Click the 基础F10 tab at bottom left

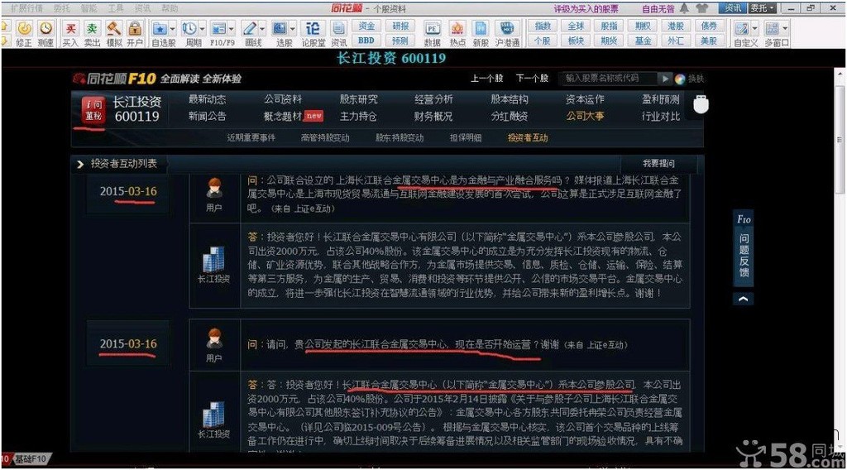(x=30, y=459)
